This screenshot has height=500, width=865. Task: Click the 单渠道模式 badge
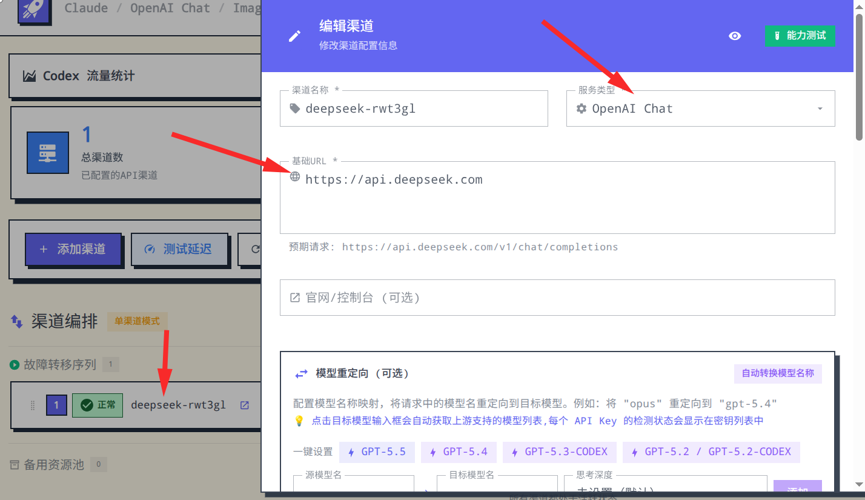(x=138, y=321)
